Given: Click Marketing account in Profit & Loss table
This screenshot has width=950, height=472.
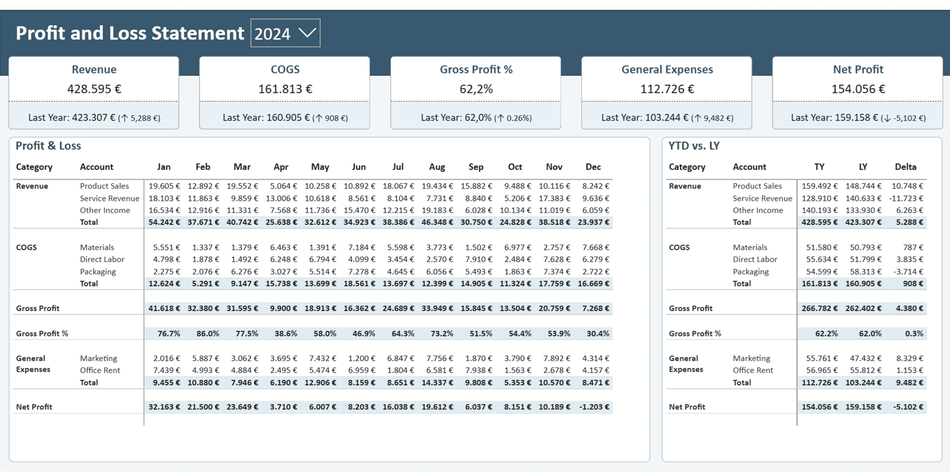Looking at the screenshot, I should pos(99,358).
